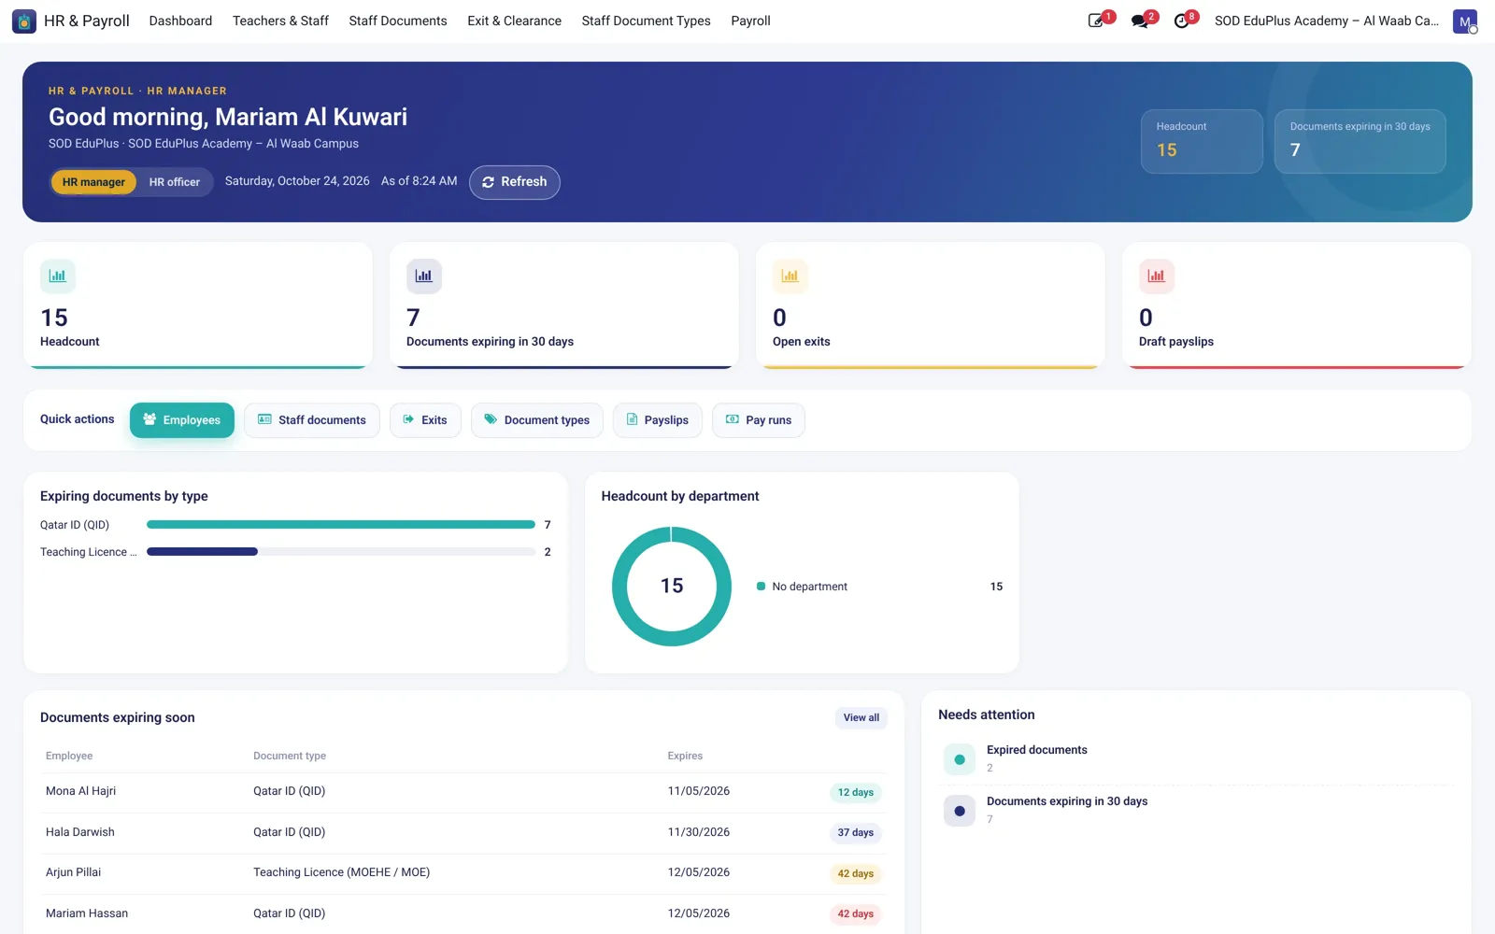Select the Arjun Pillai row
The image size is (1495, 934).
coord(463,873)
